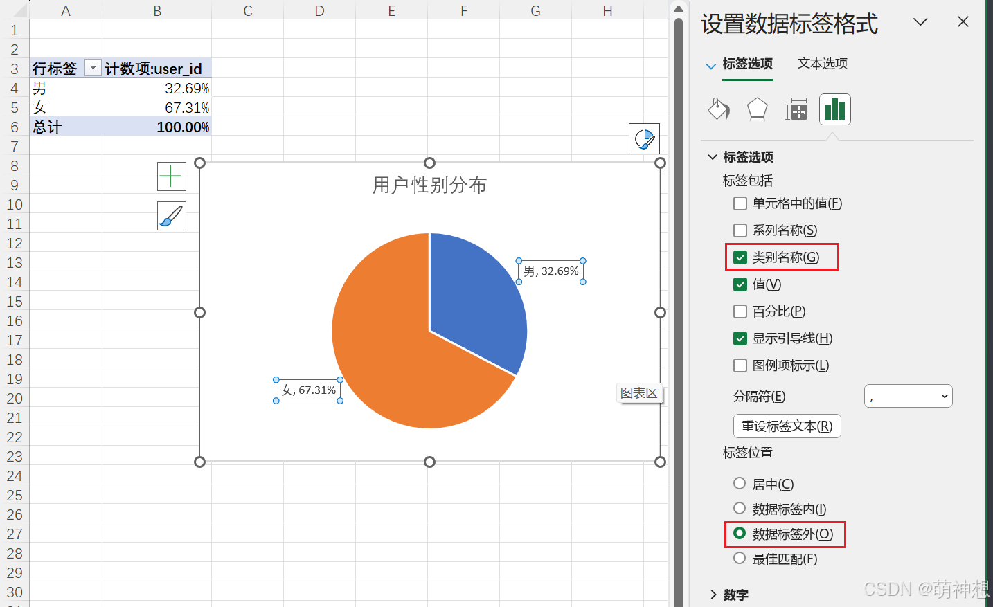This screenshot has width=993, height=607.
Task: Enable the 百分比 checkbox
Action: pyautogui.click(x=740, y=311)
